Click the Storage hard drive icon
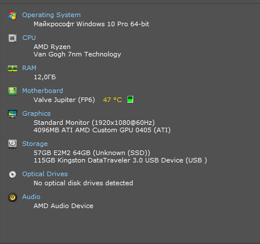Viewport: 260px width, 244px height. coord(13,144)
